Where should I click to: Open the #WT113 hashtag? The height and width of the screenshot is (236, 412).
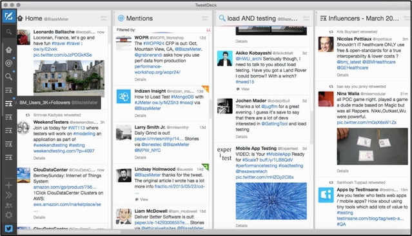tap(77, 128)
